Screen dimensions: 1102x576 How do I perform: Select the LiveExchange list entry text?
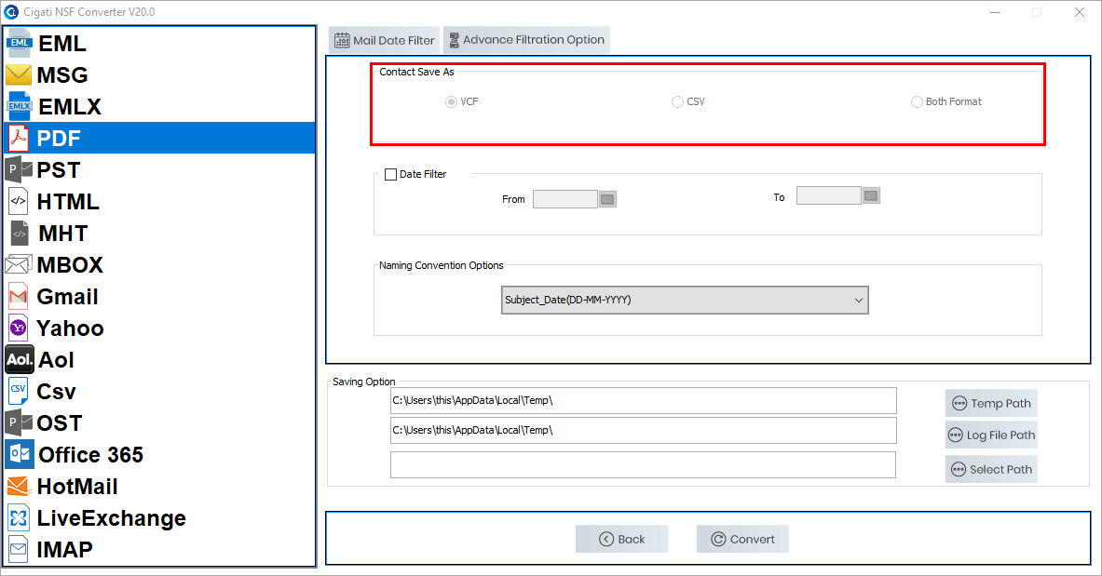[111, 517]
